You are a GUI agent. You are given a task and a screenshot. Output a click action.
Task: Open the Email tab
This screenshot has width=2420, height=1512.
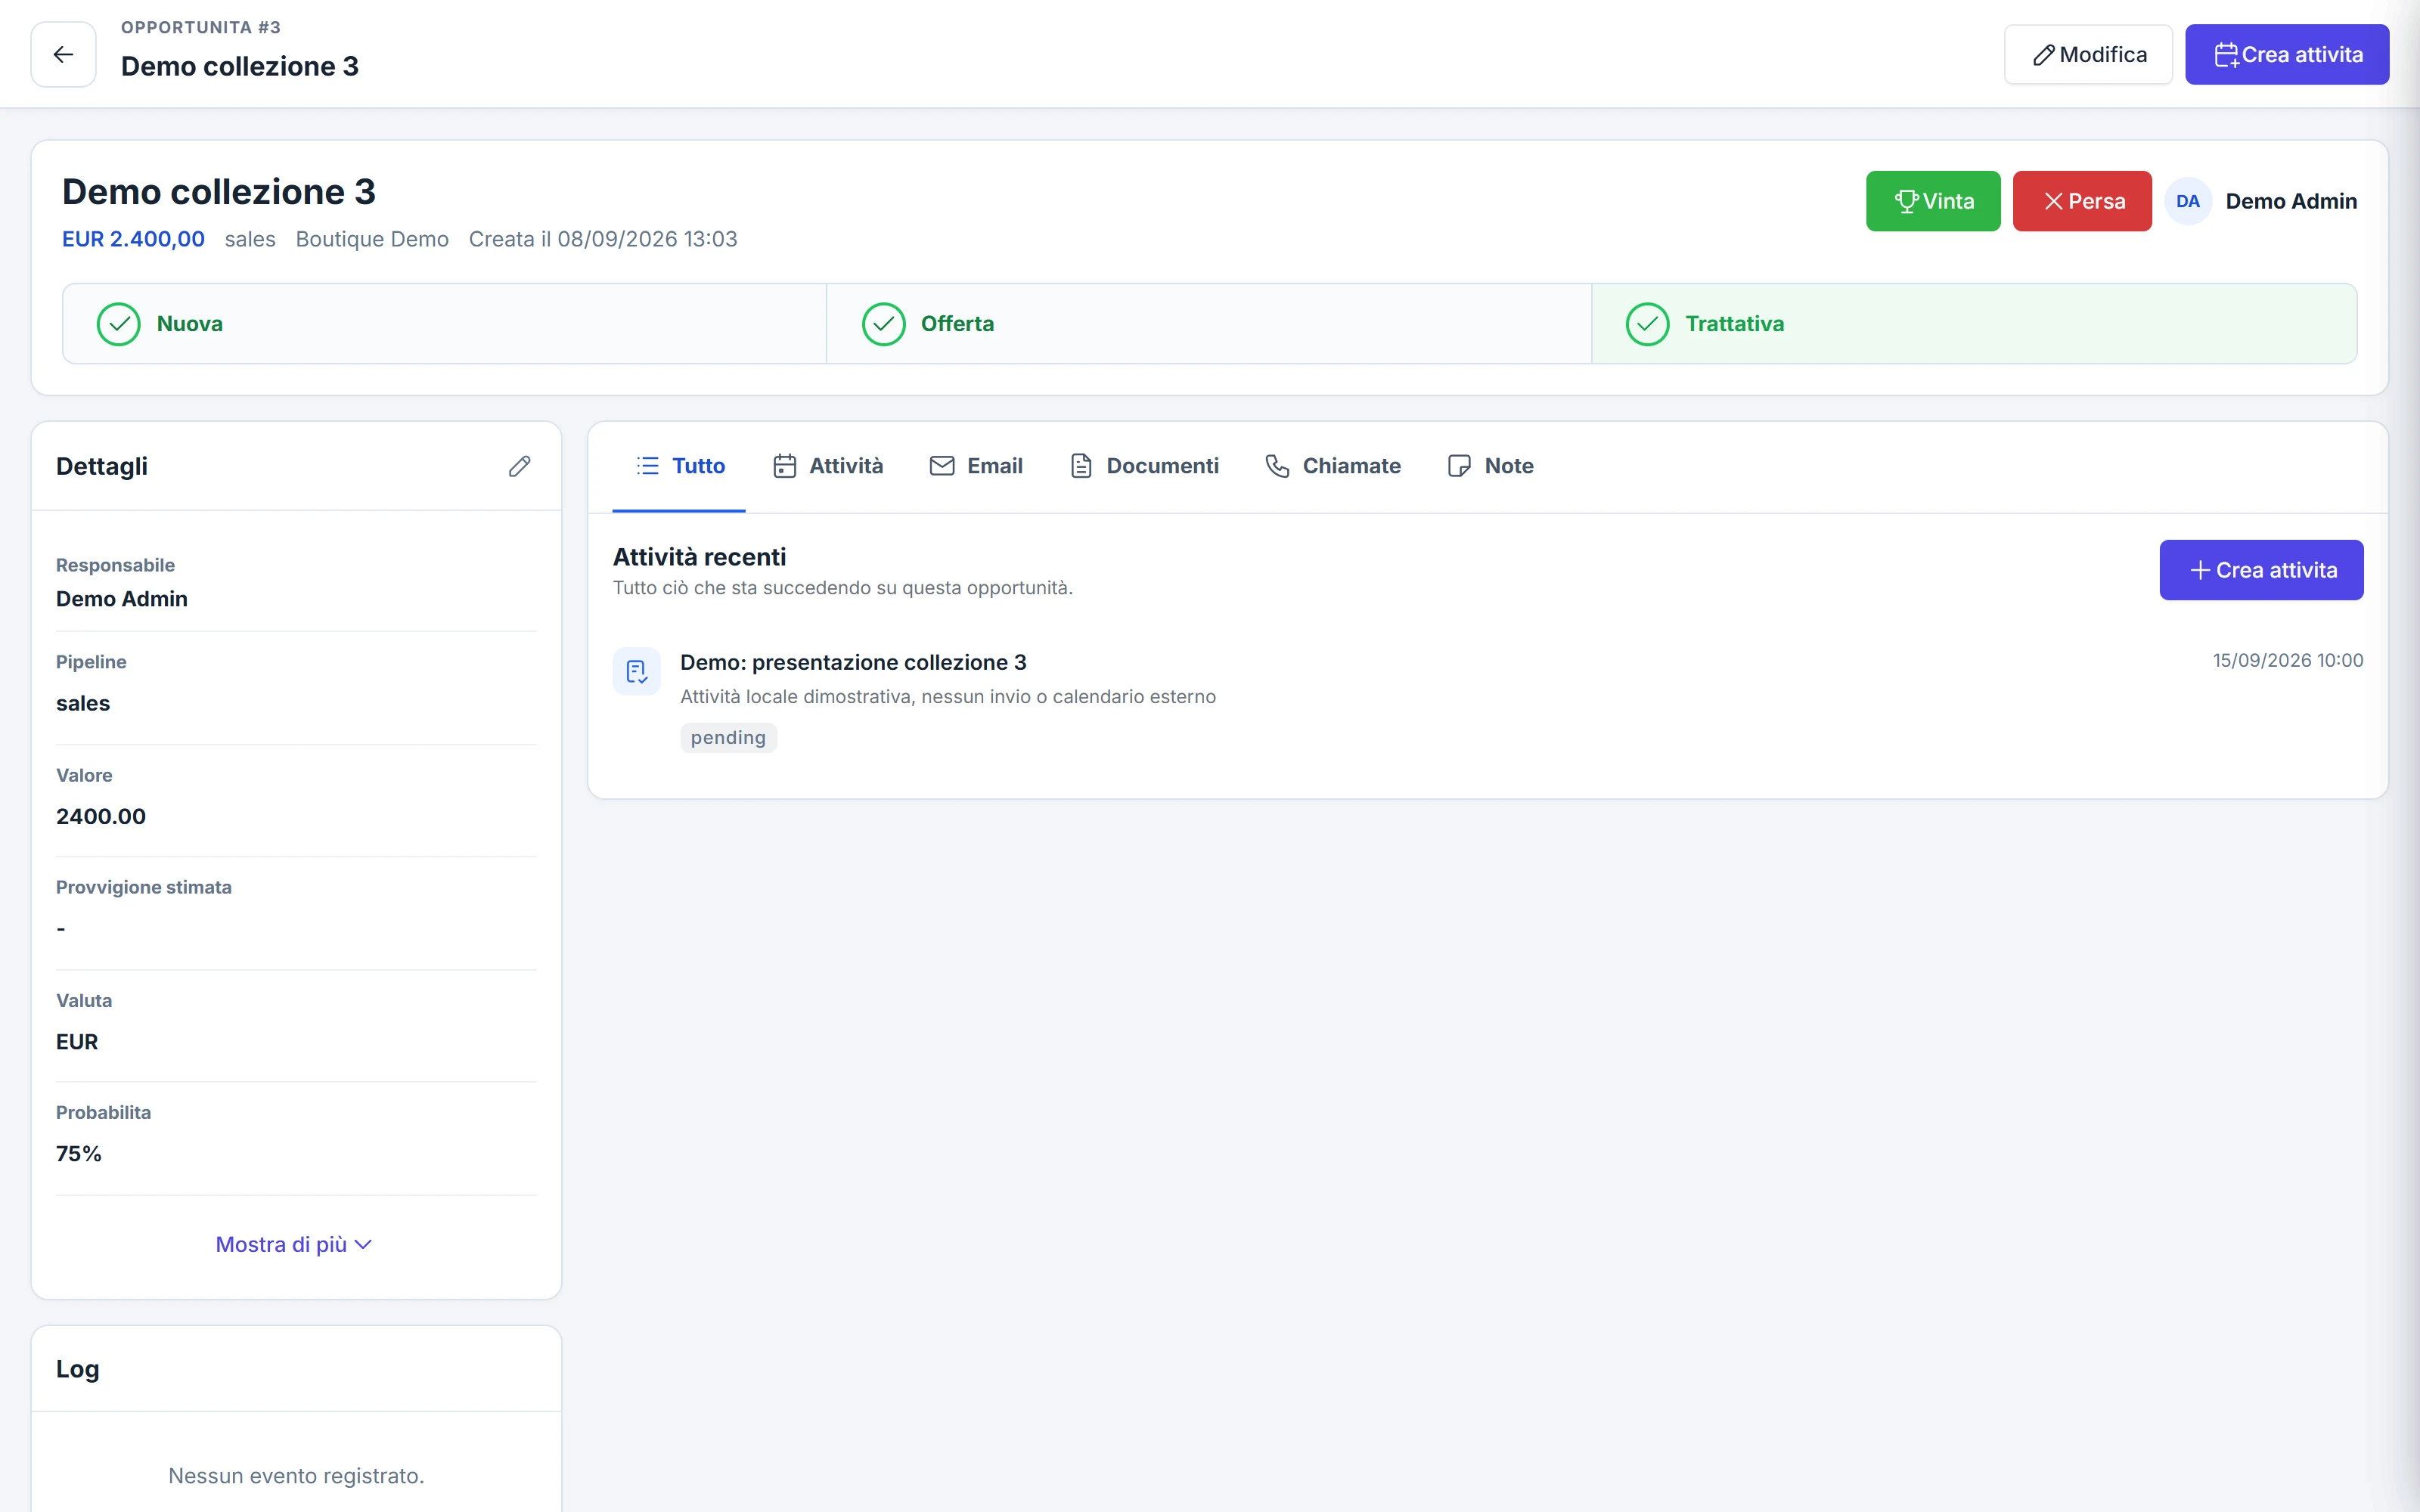point(976,467)
